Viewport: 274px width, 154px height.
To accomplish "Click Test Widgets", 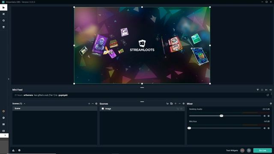I will click(232, 150).
